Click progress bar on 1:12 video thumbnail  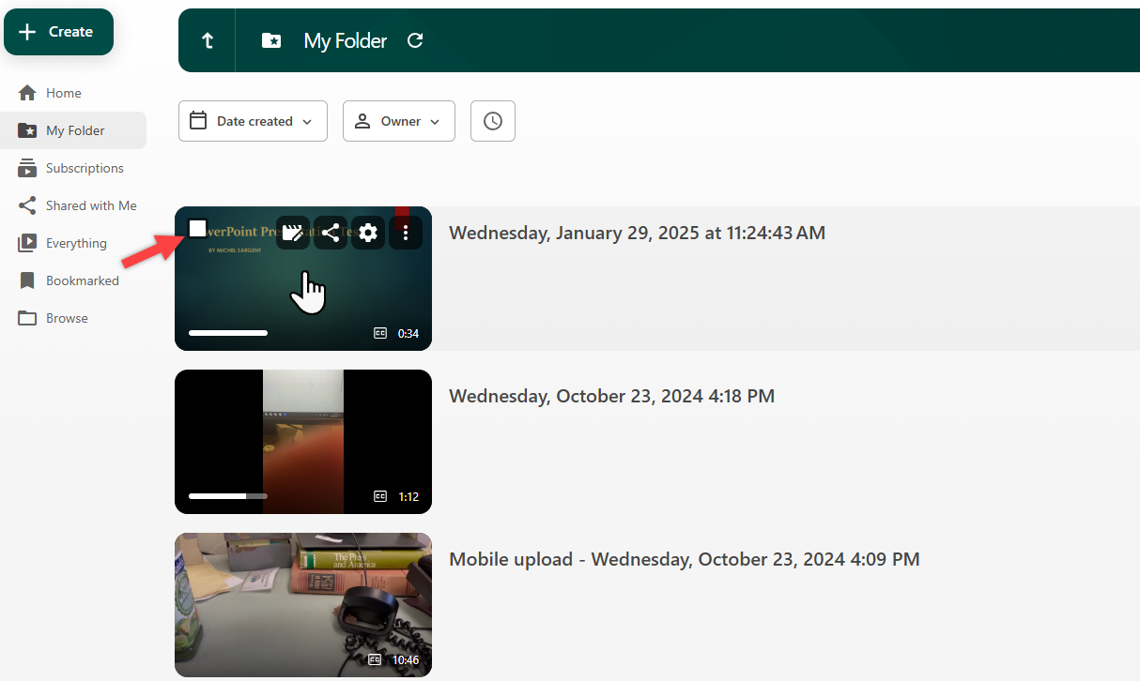tap(227, 495)
